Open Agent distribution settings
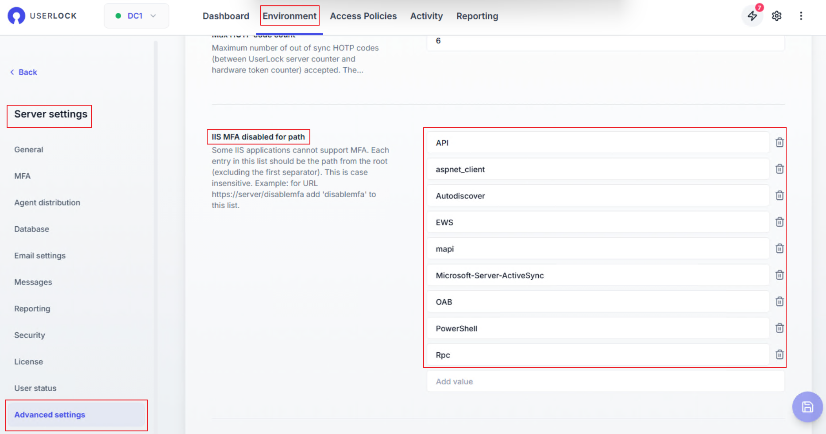826x434 pixels. click(x=47, y=202)
